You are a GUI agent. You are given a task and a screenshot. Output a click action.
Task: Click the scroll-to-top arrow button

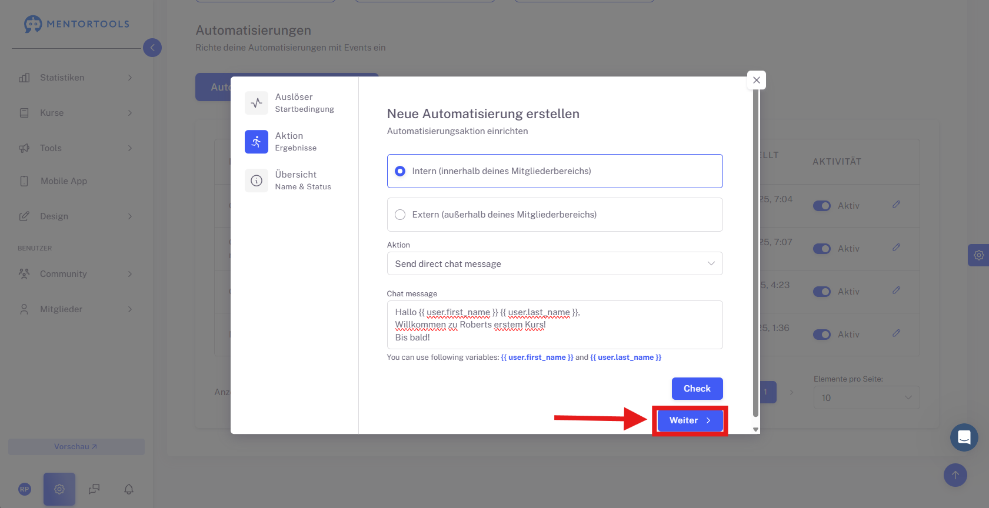pyautogui.click(x=955, y=475)
